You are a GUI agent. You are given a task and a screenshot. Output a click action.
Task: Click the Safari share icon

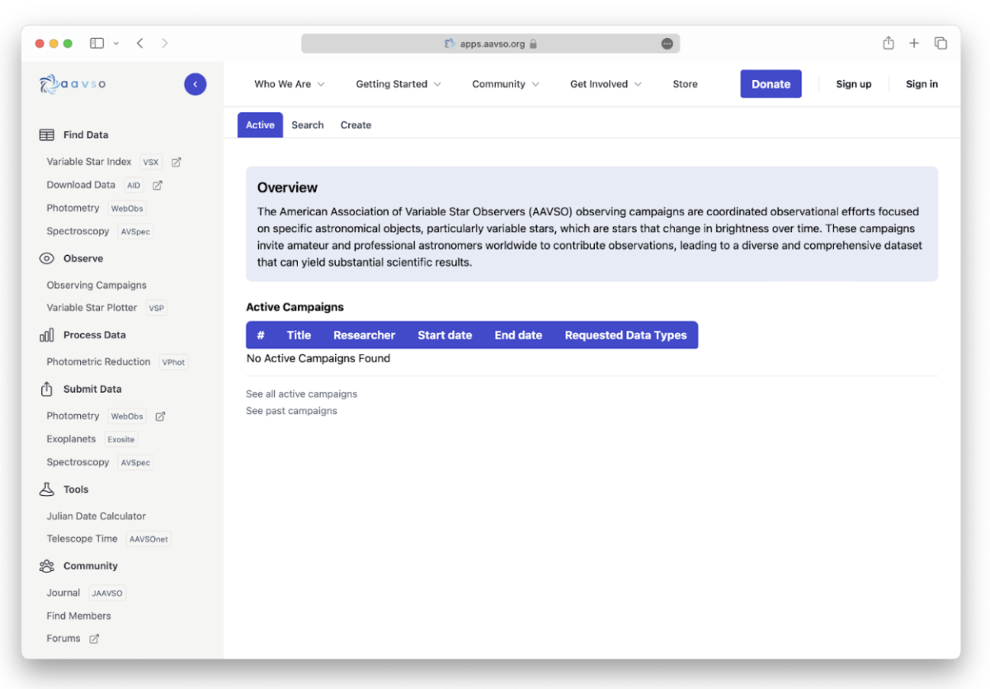click(x=889, y=43)
